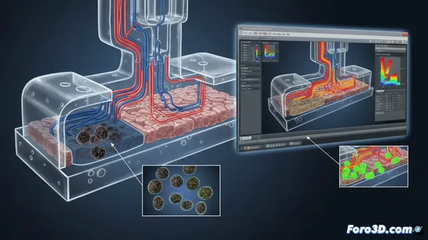The image size is (428, 240).
Task: Click the small button below the properties table
Action: [x=380, y=113]
